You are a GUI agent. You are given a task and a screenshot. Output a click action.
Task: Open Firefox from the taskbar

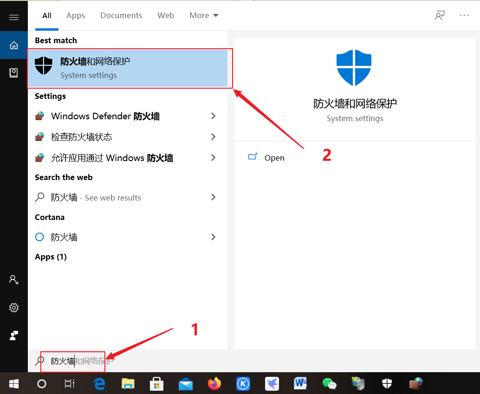point(214,384)
